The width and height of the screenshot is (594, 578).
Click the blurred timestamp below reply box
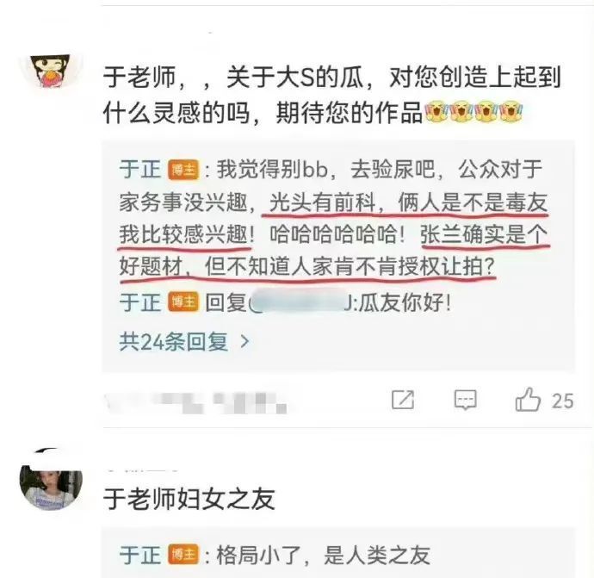pos(195,402)
